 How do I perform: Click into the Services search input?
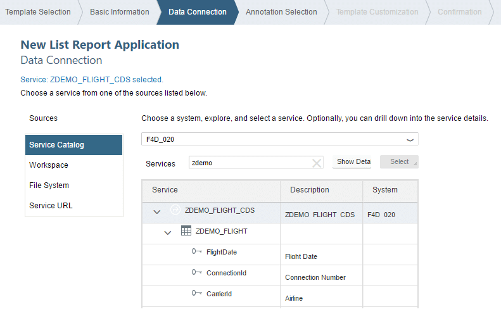coord(250,163)
